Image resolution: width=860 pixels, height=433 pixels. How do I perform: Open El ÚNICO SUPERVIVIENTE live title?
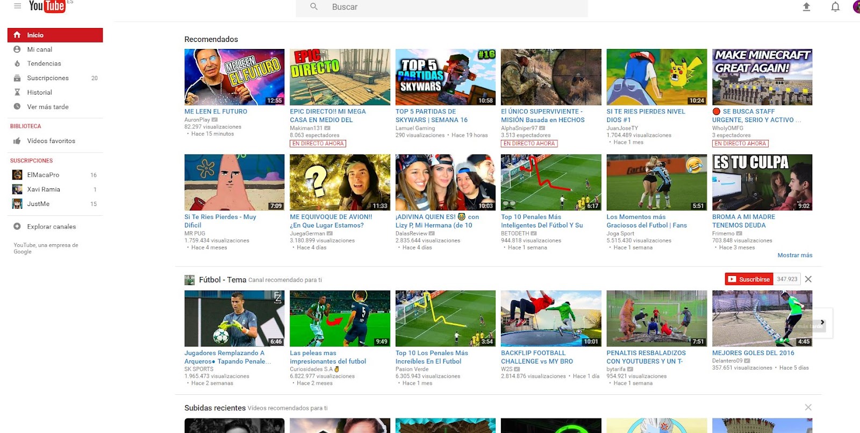[543, 116]
